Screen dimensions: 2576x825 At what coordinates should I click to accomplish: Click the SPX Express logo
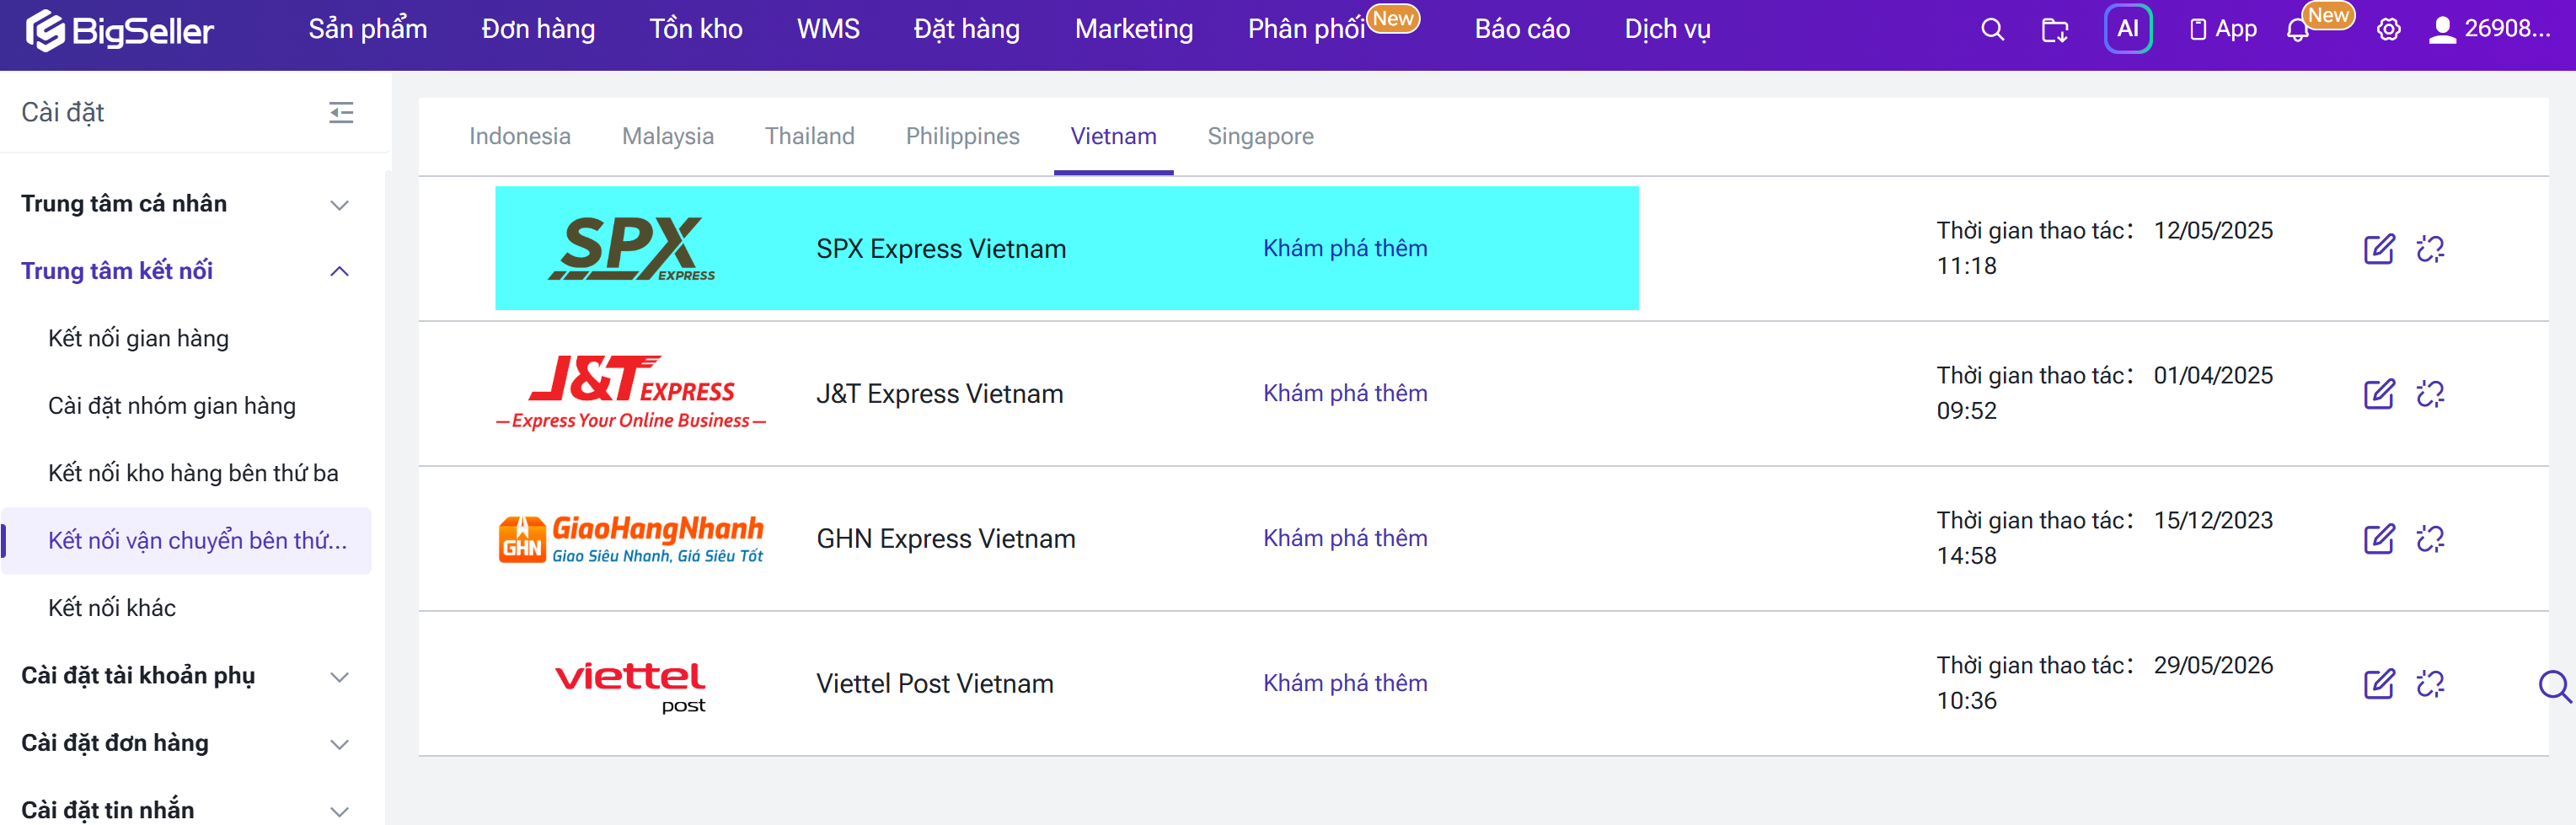click(x=632, y=248)
